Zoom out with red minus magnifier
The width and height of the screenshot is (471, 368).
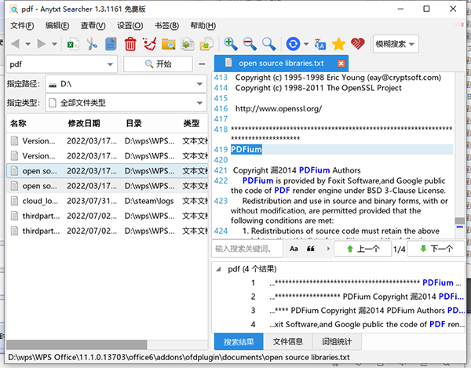tap(250, 44)
